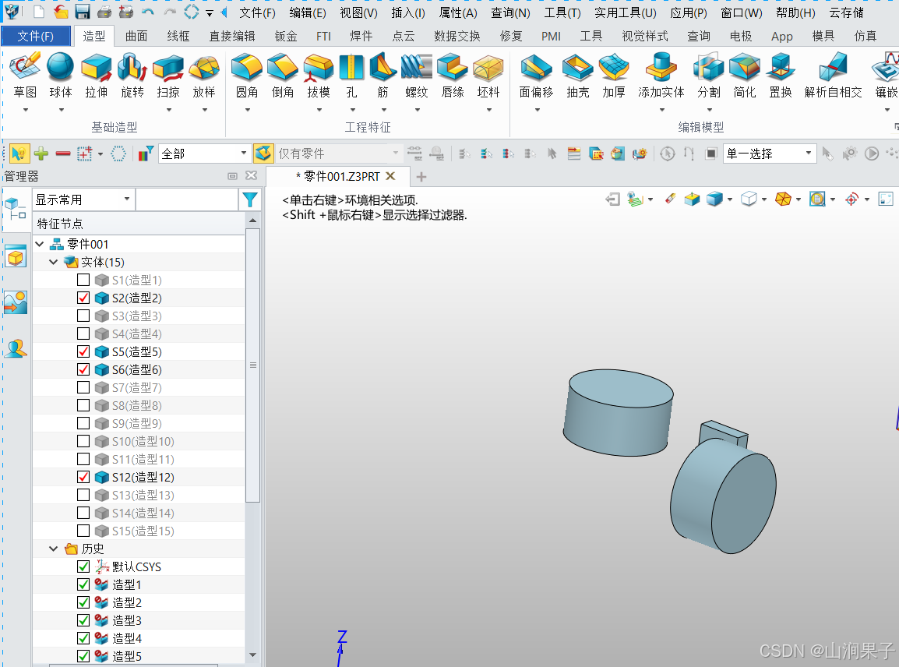Image resolution: width=899 pixels, height=667 pixels.
Task: Select the 分割 split tool
Action: pos(709,76)
